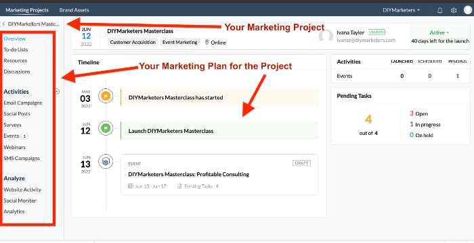Click the Pending Tasks document icon in event card
The height and width of the screenshot is (243, 474).
pyautogui.click(x=179, y=186)
